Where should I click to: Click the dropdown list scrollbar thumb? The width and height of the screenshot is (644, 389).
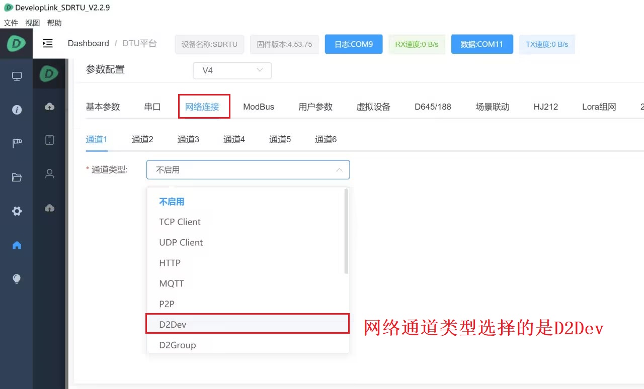pyautogui.click(x=346, y=231)
